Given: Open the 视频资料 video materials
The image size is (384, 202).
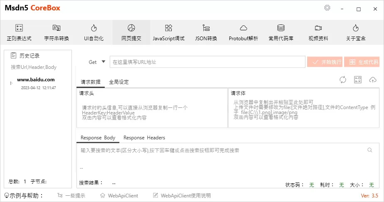Looking at the screenshot, I should [x=318, y=32].
